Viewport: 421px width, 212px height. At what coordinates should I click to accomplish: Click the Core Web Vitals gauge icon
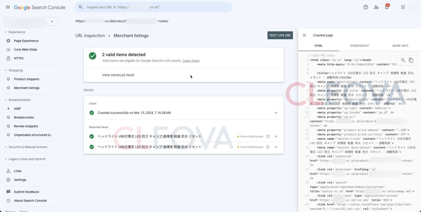pos(8,50)
